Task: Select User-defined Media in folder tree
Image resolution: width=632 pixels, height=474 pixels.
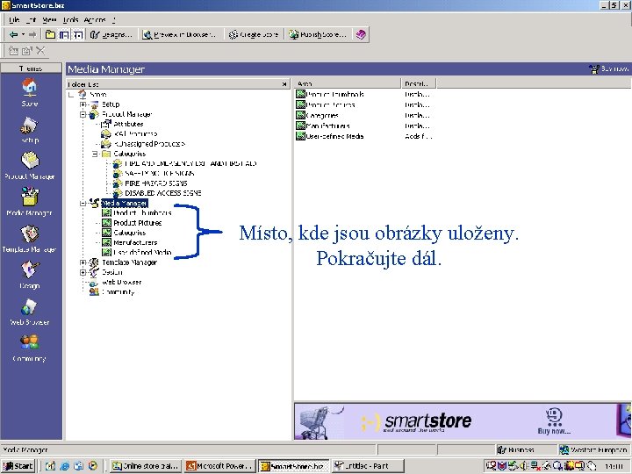Action: 142,252
